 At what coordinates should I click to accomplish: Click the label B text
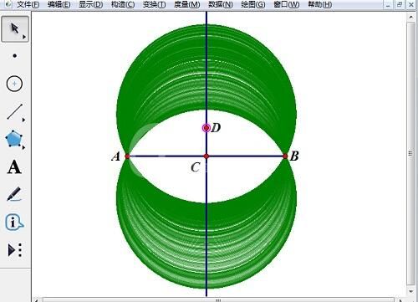coord(294,156)
